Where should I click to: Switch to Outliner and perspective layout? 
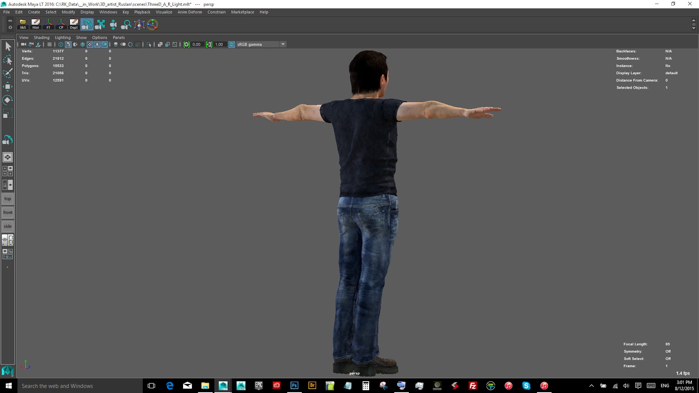tap(8, 185)
